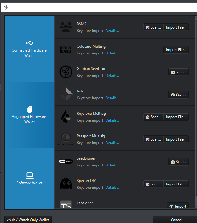Click the 'Specter DIY' title text
This screenshot has height=223, width=197.
[x=86, y=181]
